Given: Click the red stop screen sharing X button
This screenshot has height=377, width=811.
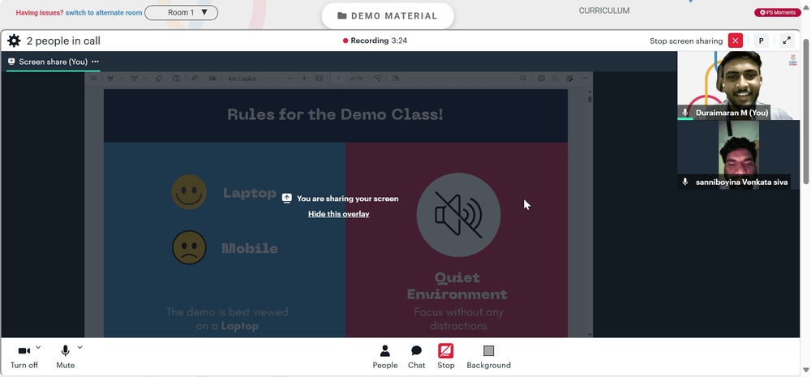Looking at the screenshot, I should [735, 41].
